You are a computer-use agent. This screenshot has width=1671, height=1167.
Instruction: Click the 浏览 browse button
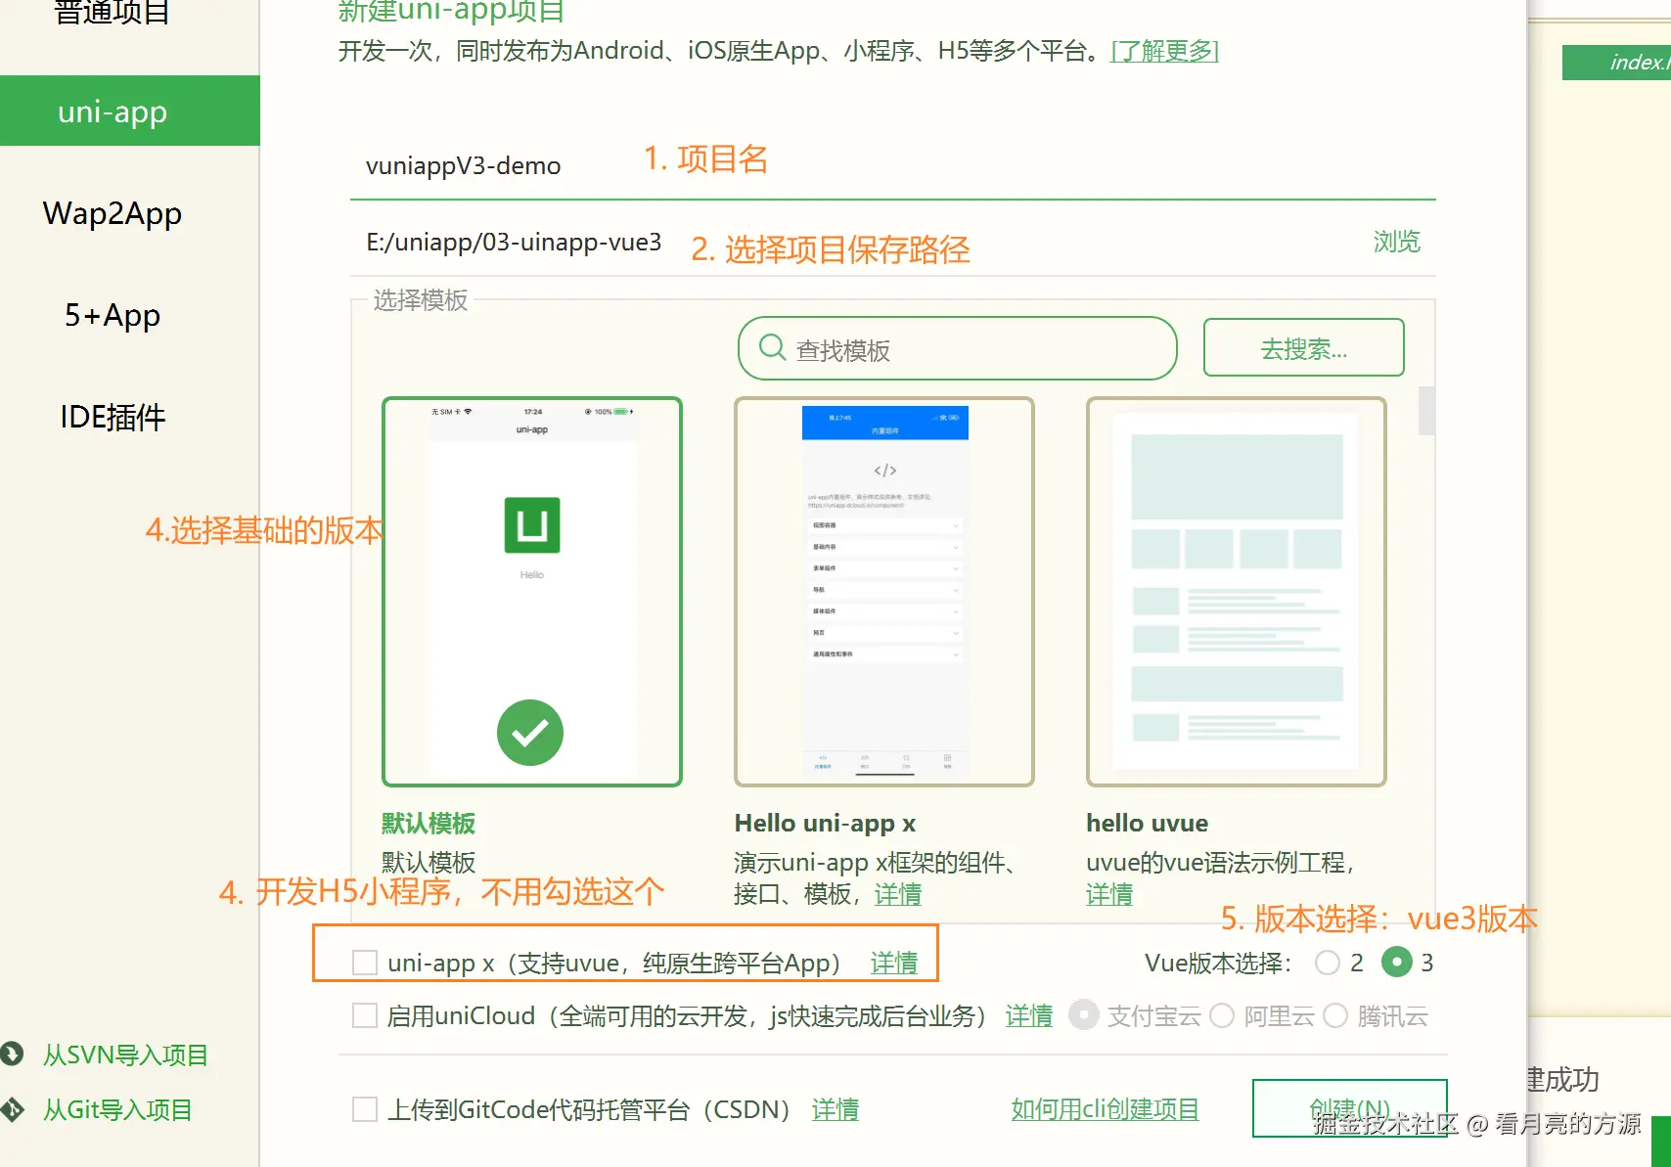(1396, 242)
